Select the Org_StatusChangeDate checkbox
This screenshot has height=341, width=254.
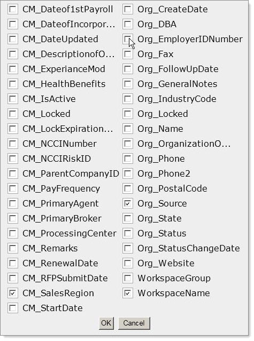[x=128, y=248]
